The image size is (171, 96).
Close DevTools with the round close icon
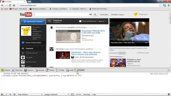click(x=169, y=70)
